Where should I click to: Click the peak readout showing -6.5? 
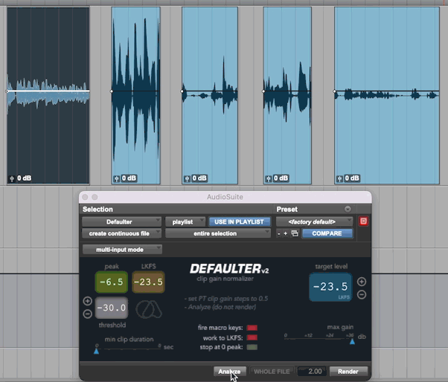(112, 282)
